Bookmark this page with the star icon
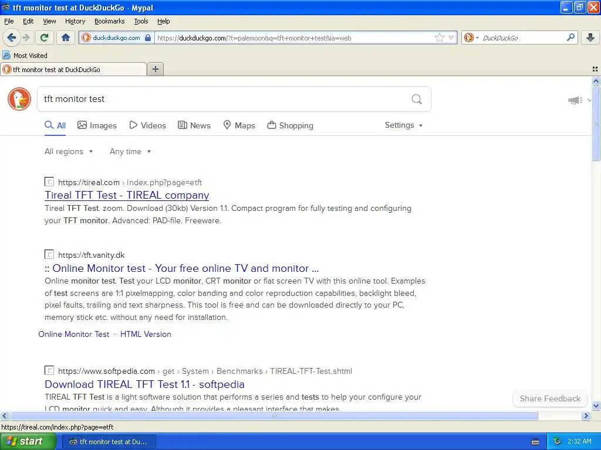Image resolution: width=601 pixels, height=450 pixels. [439, 37]
